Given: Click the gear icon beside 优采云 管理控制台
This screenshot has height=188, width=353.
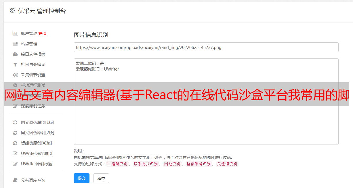Looking at the screenshot, I should pos(12,11).
